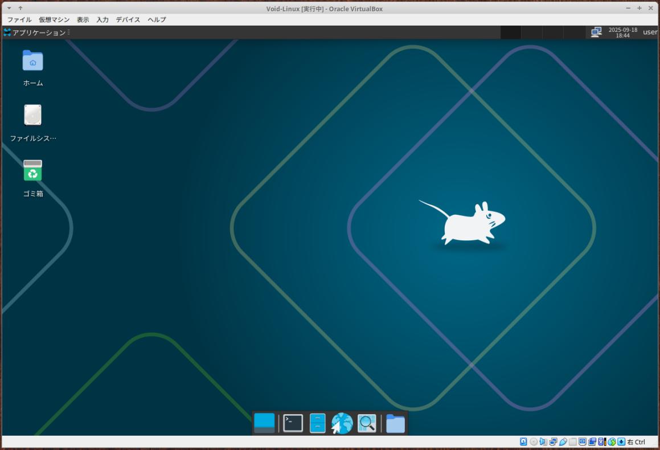This screenshot has width=660, height=450.
Task: Launch the terminal emulator from the dock
Action: click(x=293, y=423)
